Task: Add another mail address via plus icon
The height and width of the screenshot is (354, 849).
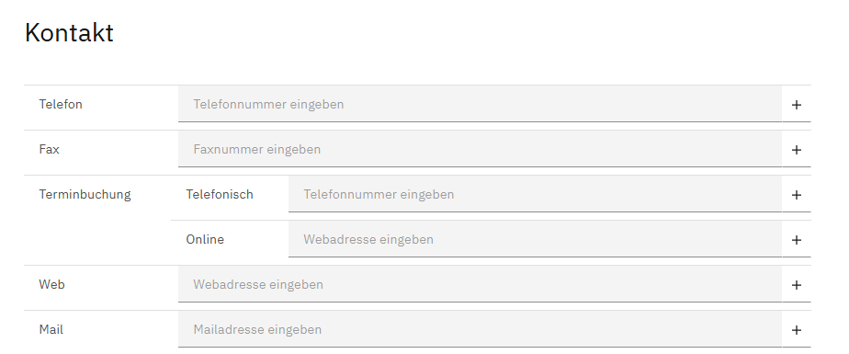Action: 796,329
